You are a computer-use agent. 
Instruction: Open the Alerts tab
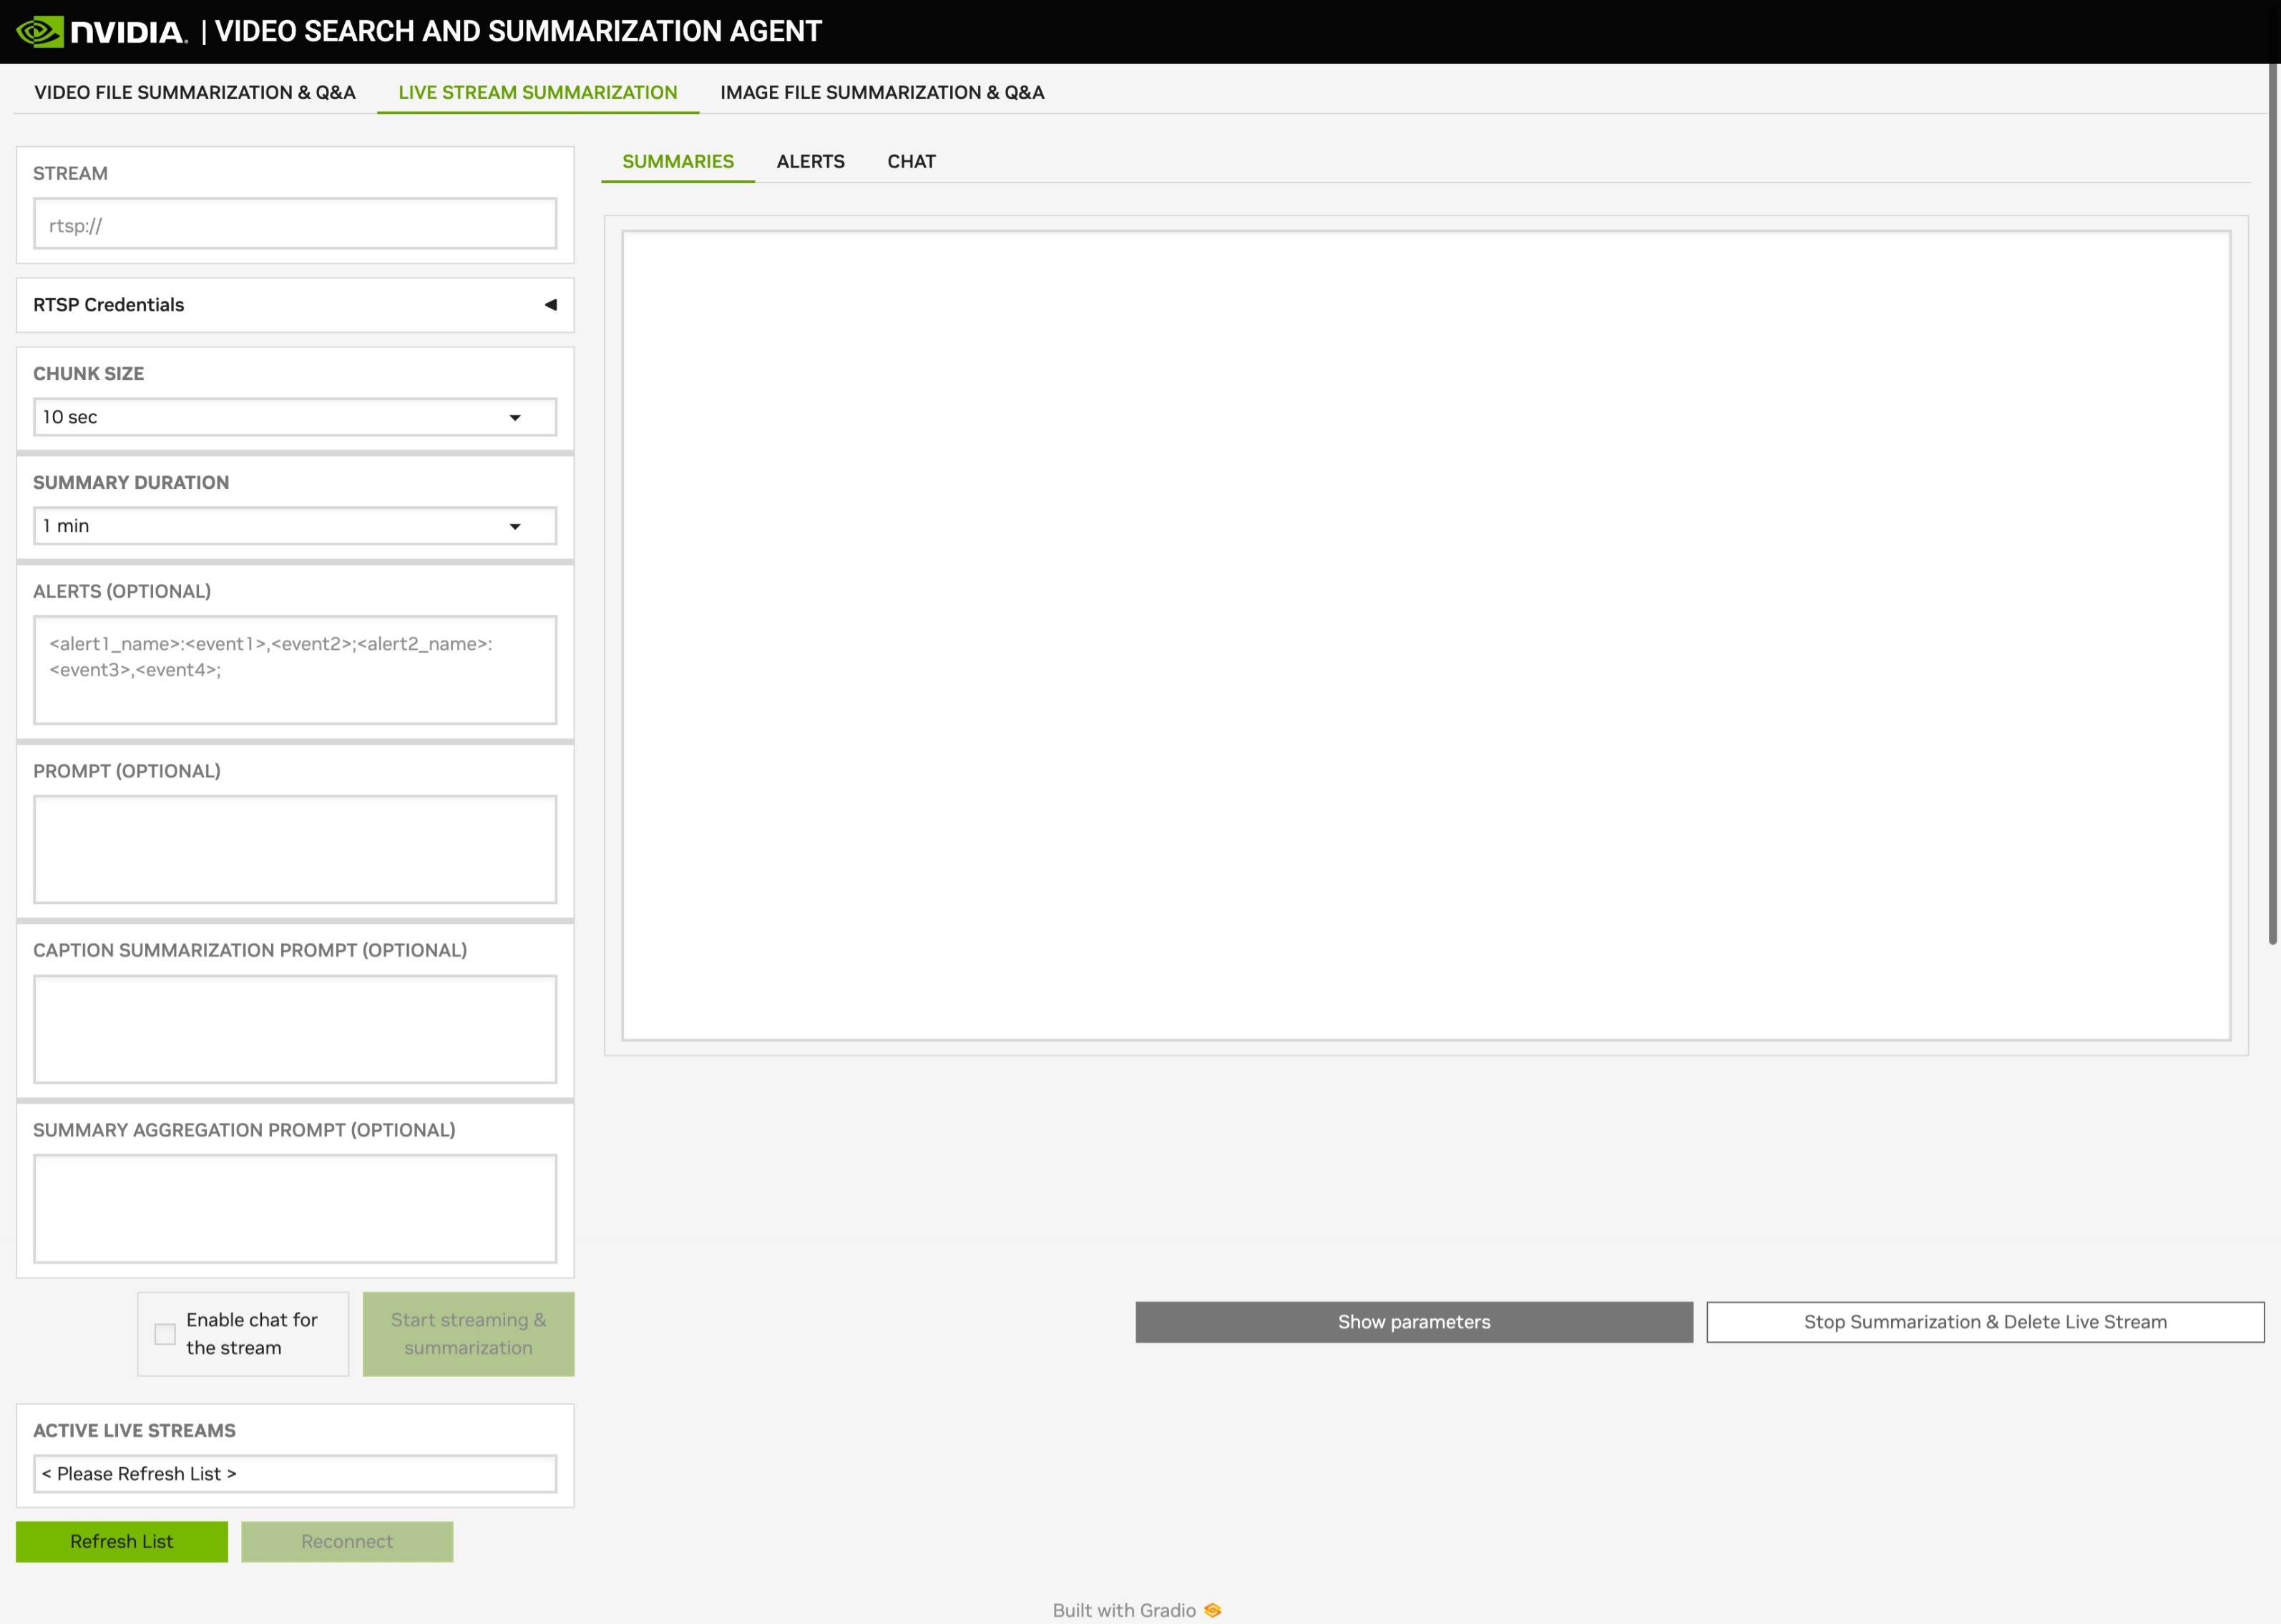point(810,161)
